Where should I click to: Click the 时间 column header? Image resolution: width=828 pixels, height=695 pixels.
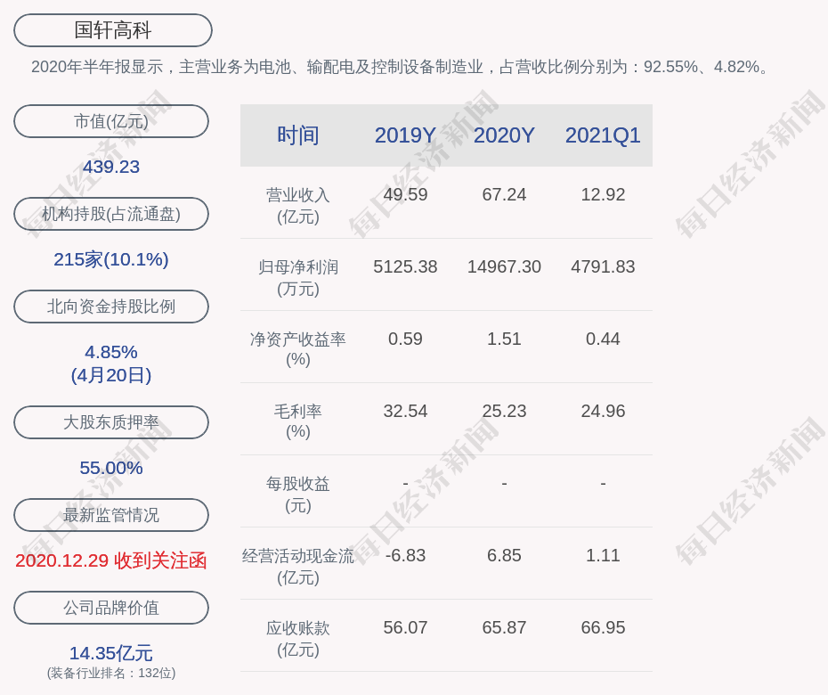coord(298,135)
